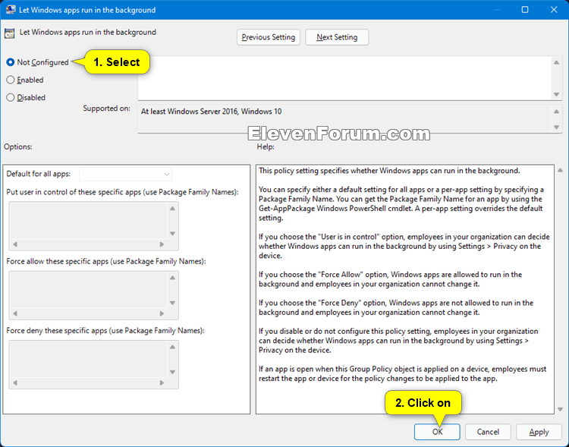The image size is (569, 447).
Task: Click 'Force allow these specific apps' label
Action: pos(106,262)
